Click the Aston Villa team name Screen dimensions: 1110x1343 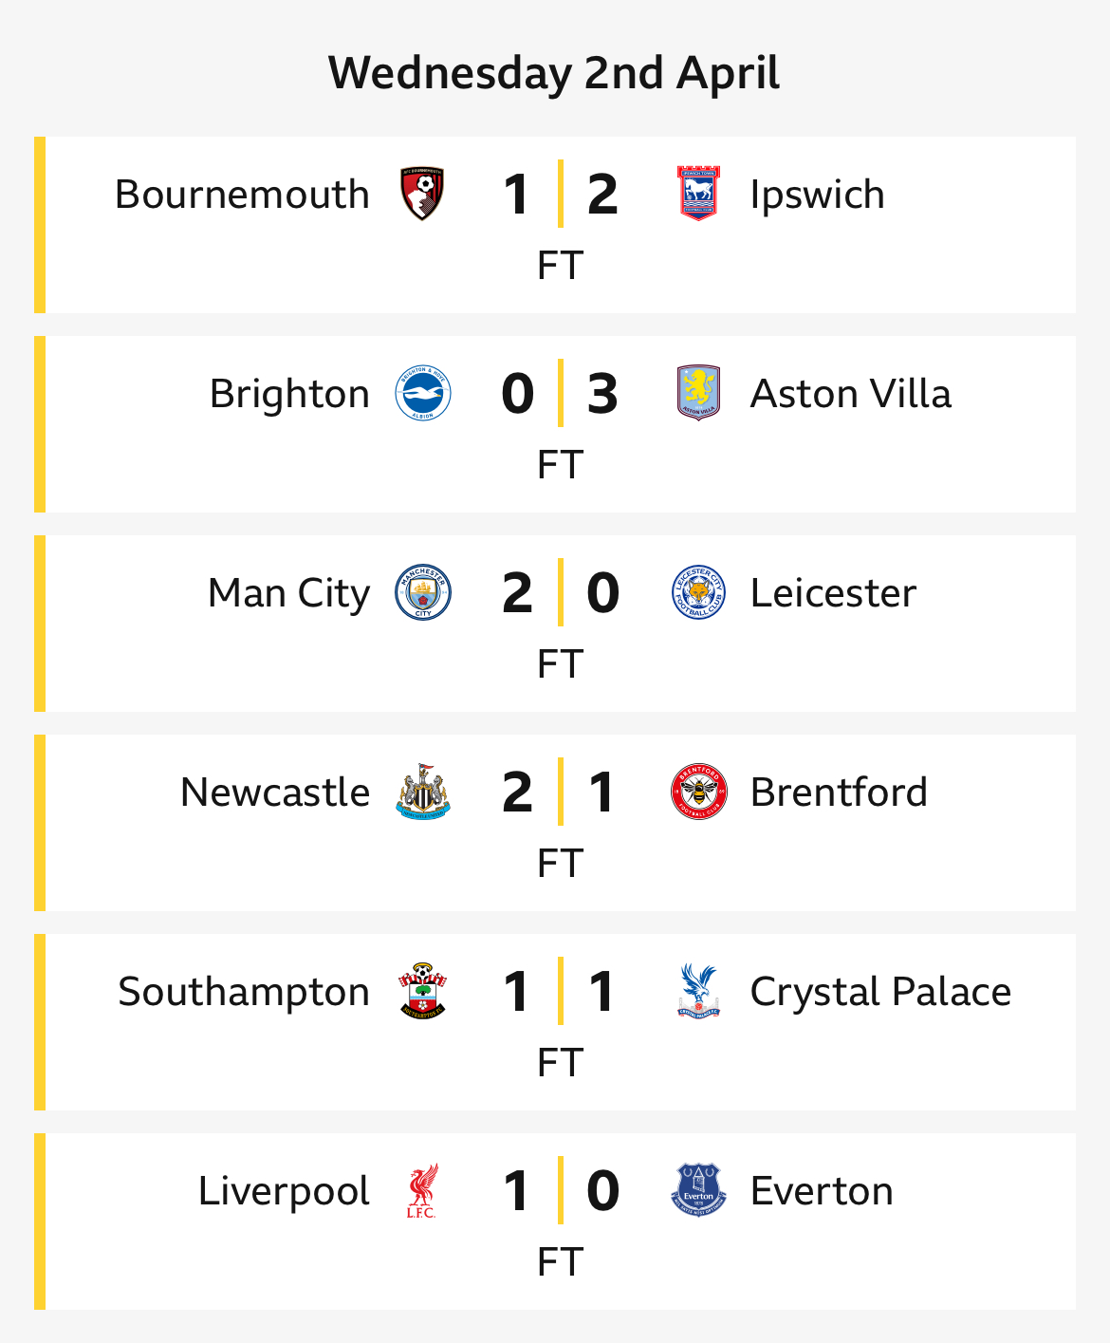coord(851,394)
